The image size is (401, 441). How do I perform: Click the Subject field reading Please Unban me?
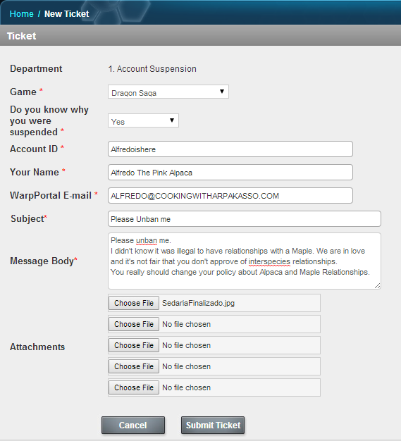(x=245, y=219)
